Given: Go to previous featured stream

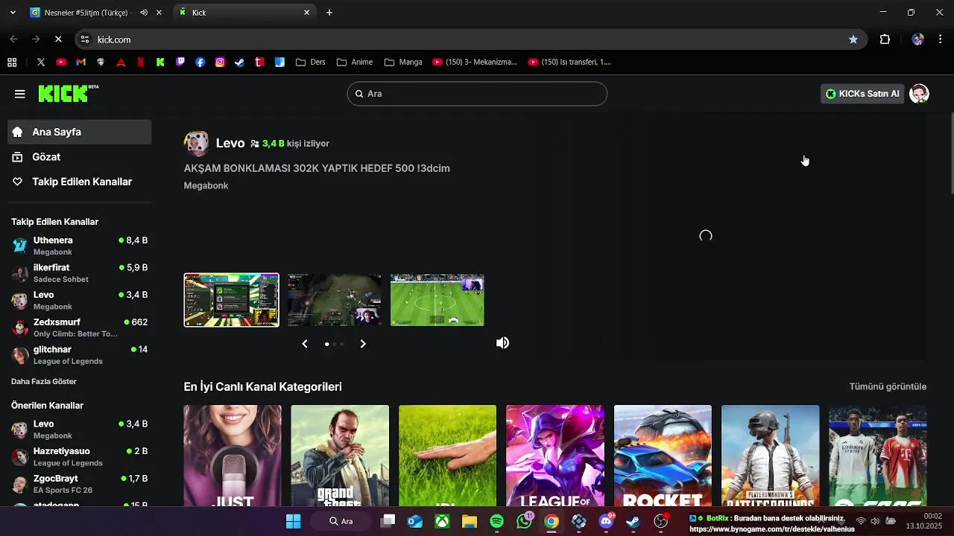Looking at the screenshot, I should point(305,343).
